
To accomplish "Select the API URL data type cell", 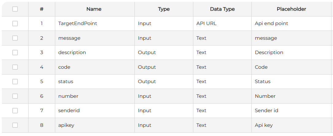I will pyautogui.click(x=207, y=24).
